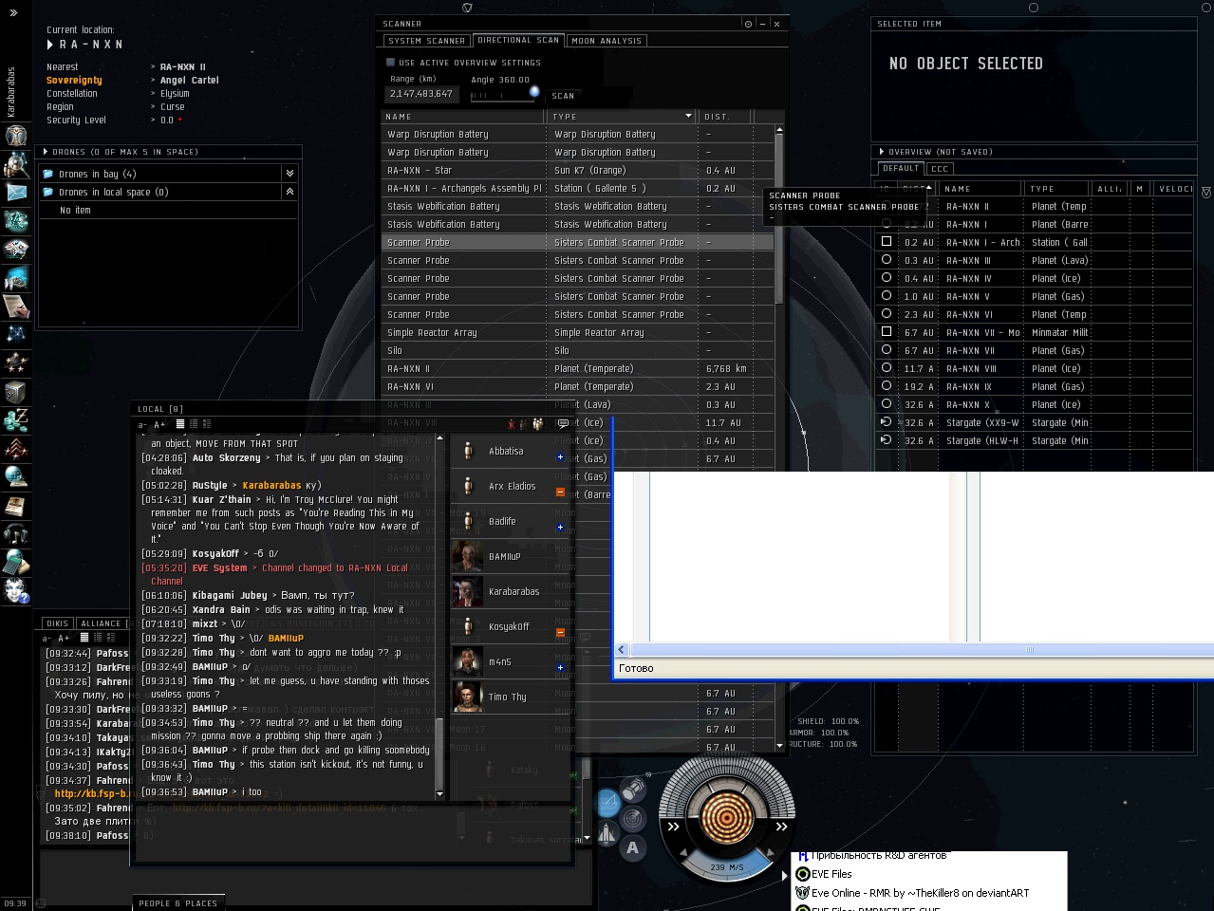Tick Use Active Overview Settings checkbox
This screenshot has height=911, width=1214.
390,63
